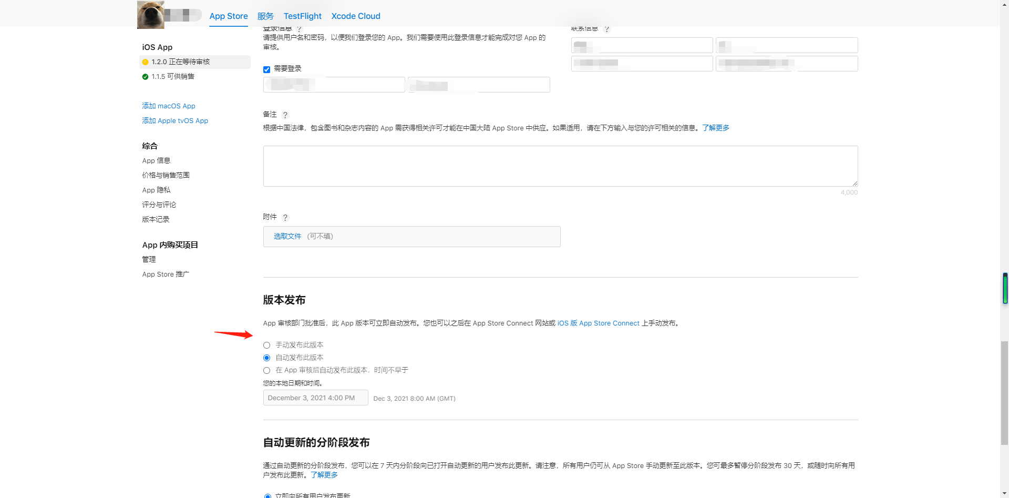Click the first contact info field
Viewport: 1009px width, 498px height.
pyautogui.click(x=642, y=45)
